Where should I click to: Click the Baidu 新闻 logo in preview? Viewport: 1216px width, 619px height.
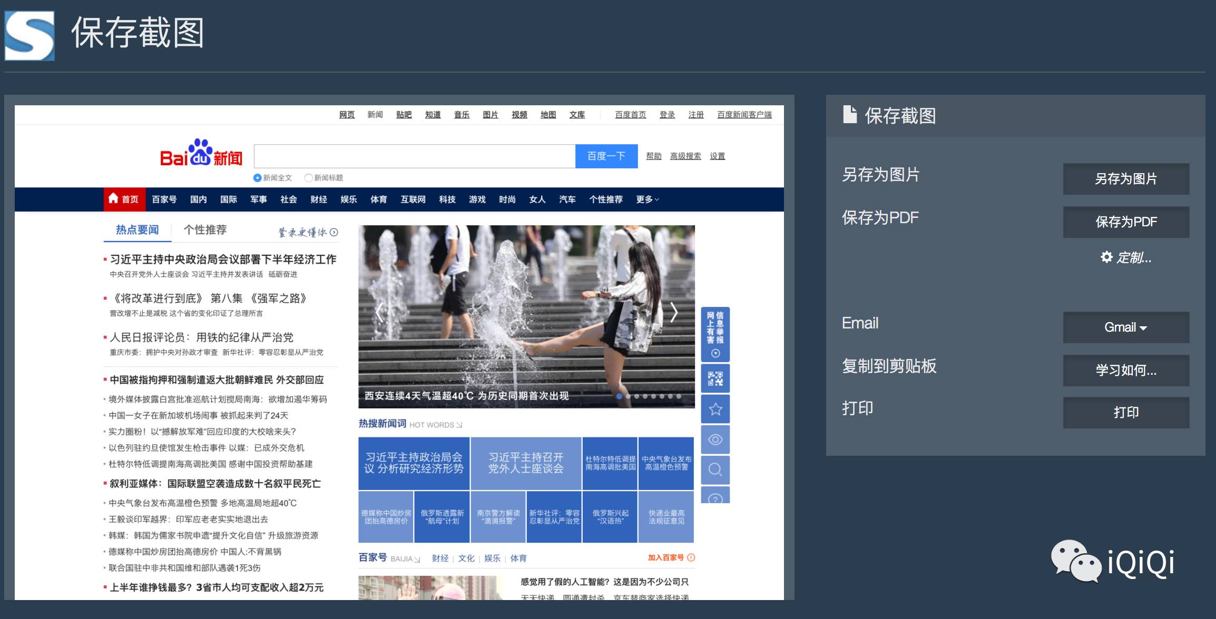[201, 153]
